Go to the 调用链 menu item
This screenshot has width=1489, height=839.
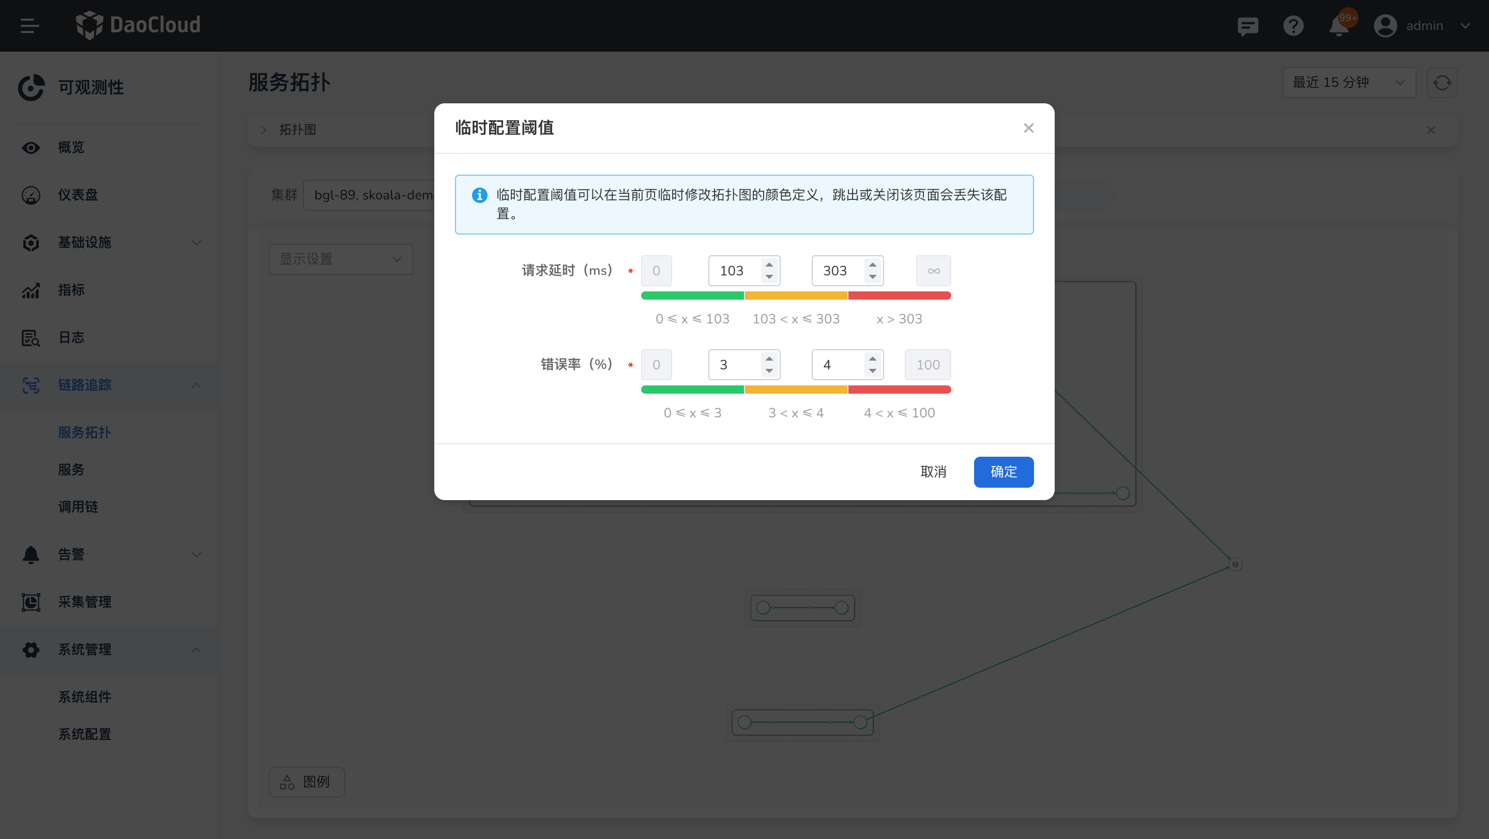(78, 506)
